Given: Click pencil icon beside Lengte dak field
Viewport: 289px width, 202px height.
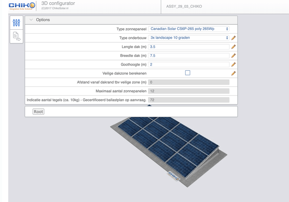Looking at the screenshot, I should click(233, 47).
